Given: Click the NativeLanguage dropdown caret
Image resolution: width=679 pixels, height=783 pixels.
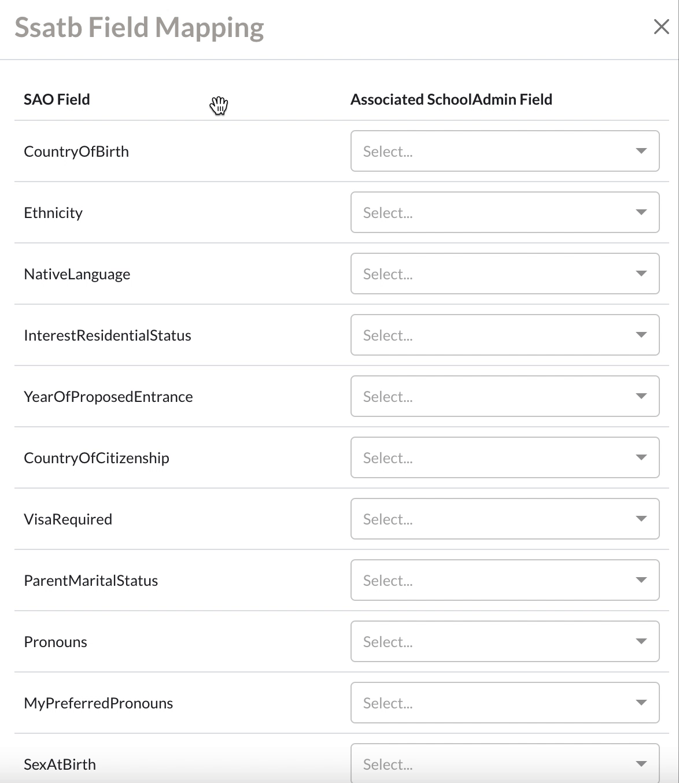Looking at the screenshot, I should click(x=641, y=274).
